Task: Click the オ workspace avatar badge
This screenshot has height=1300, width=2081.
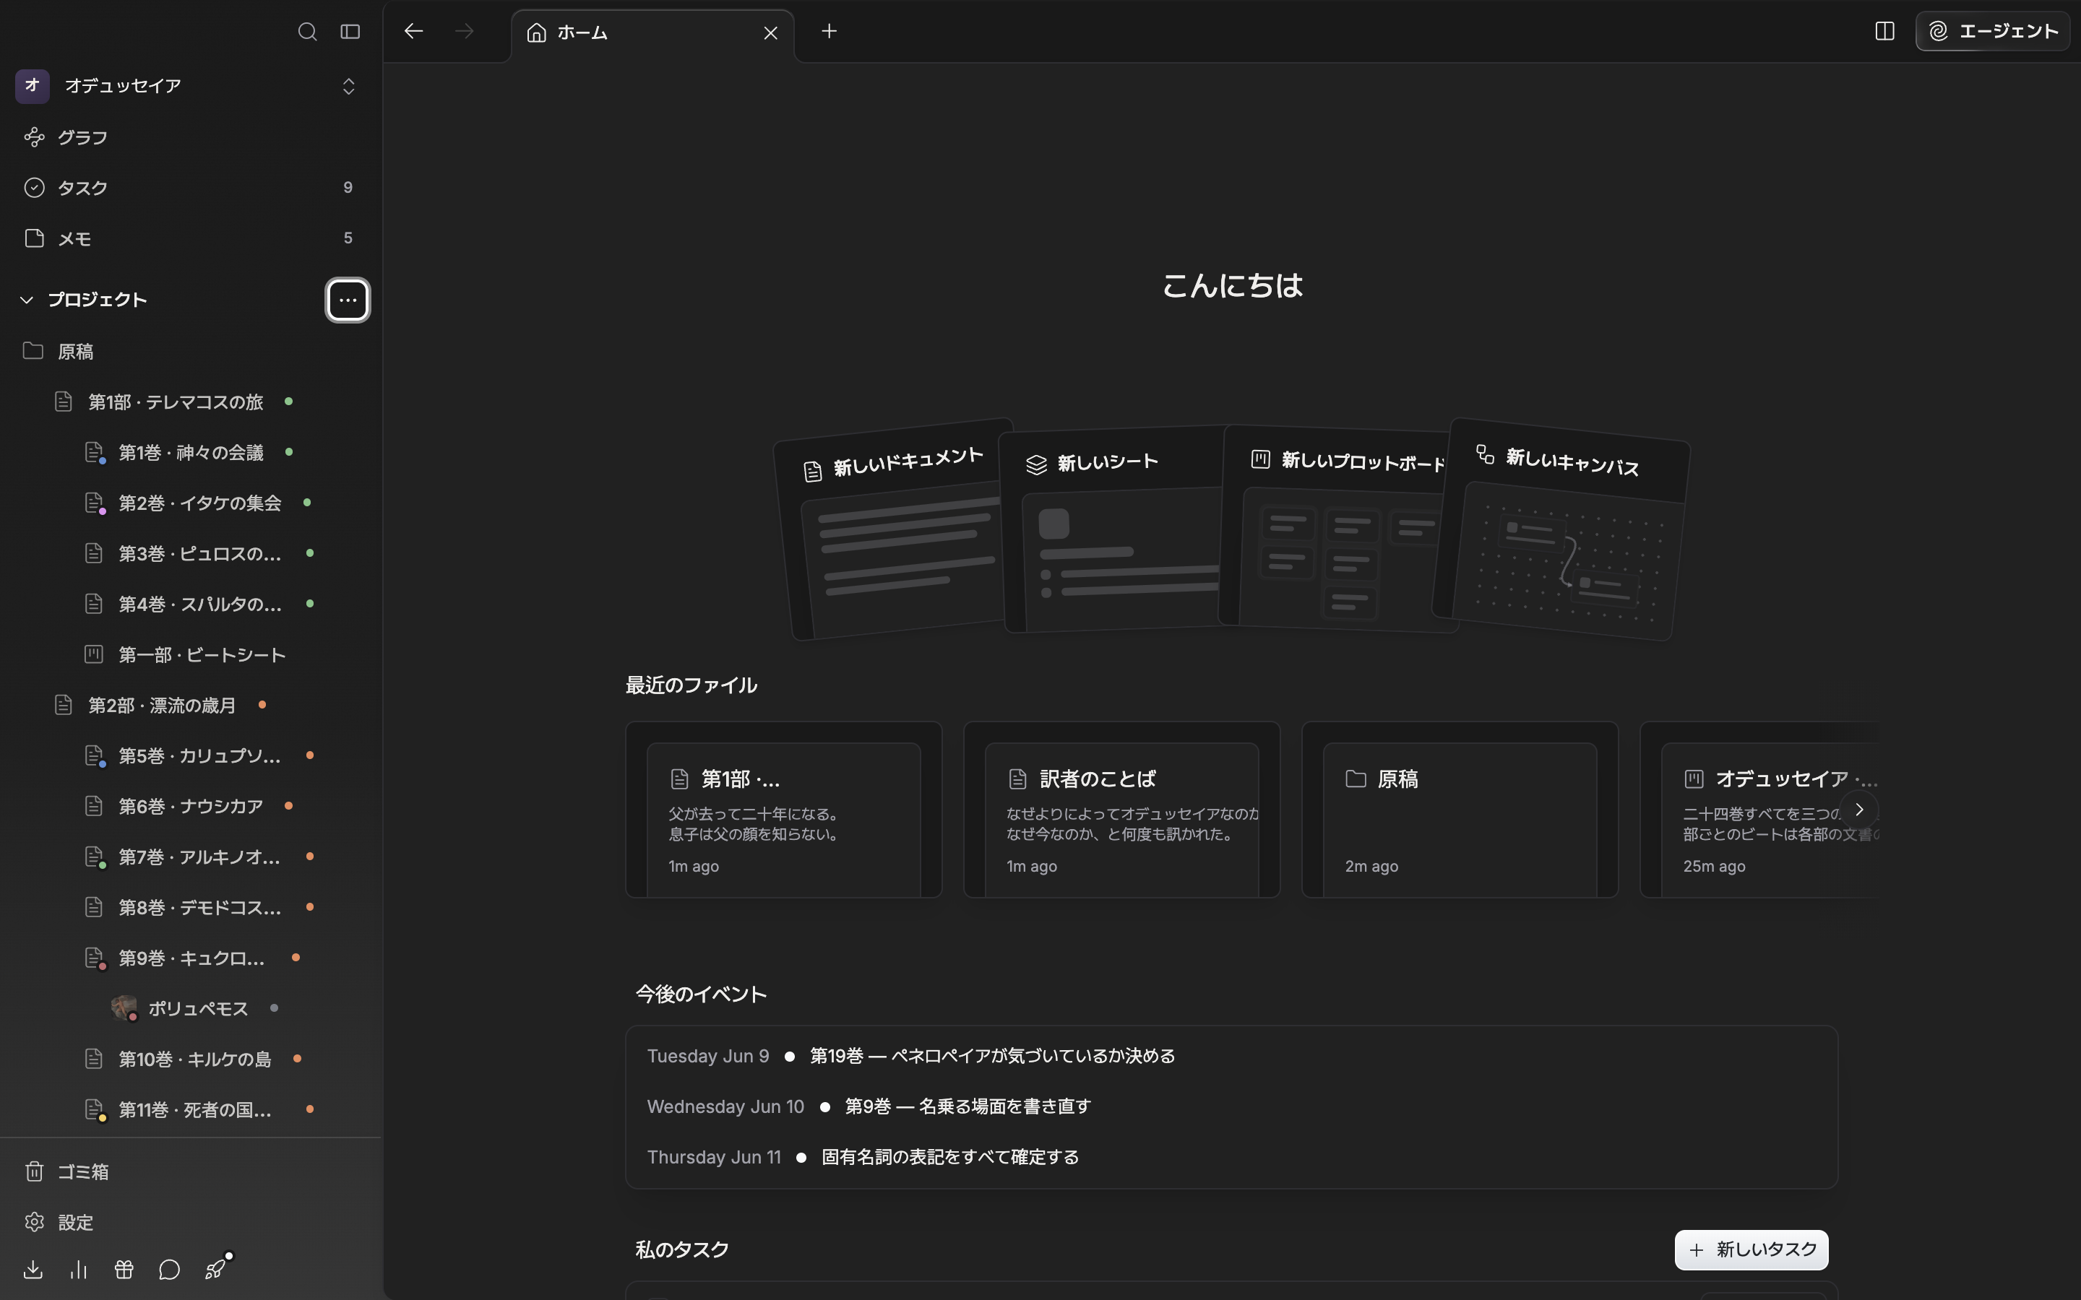Action: [x=33, y=86]
